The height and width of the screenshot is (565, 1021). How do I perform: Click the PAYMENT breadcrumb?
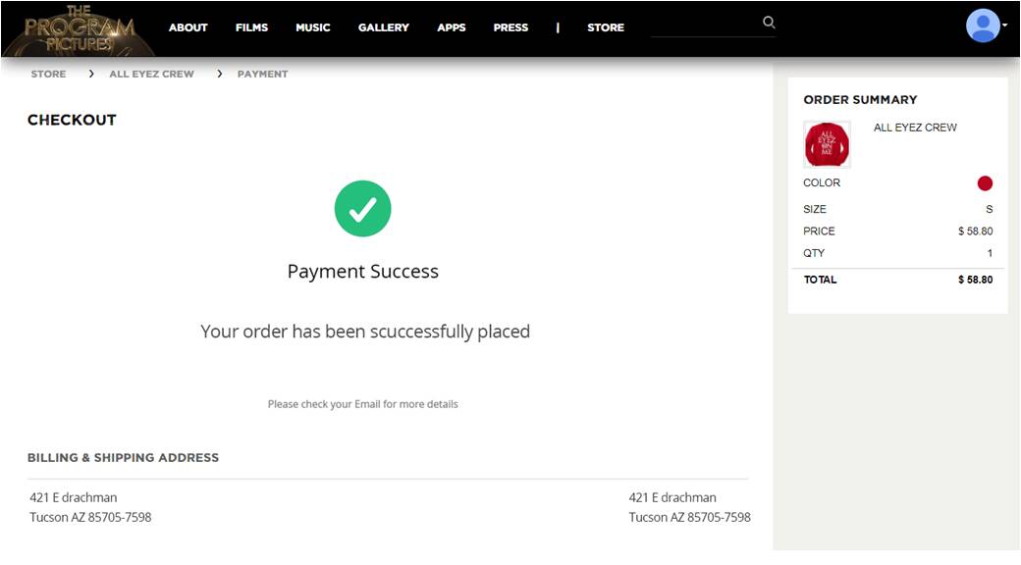[x=262, y=74]
